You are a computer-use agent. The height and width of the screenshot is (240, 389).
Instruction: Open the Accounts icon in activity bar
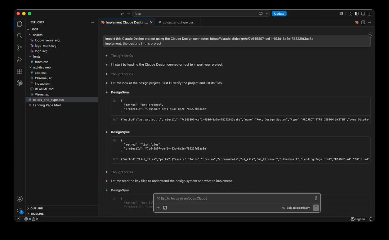(19, 199)
